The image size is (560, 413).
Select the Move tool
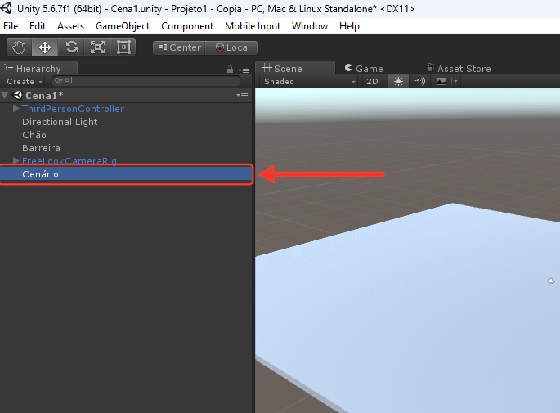(45, 47)
